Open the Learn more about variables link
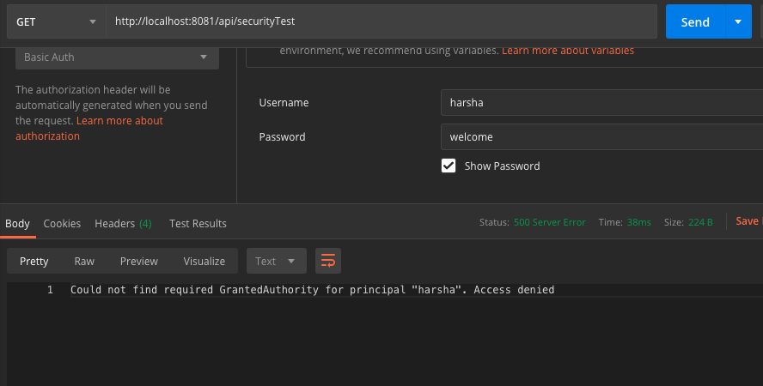 (568, 51)
